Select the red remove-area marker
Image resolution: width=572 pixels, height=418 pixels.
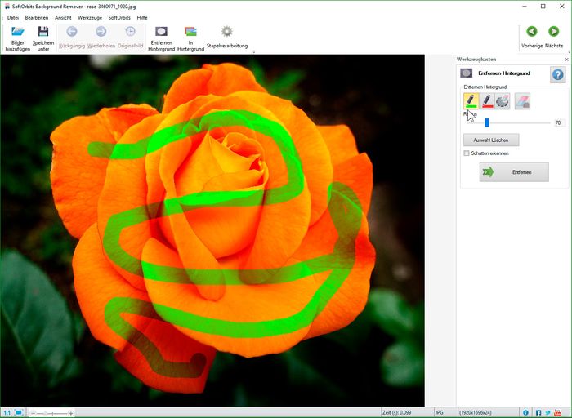coord(487,101)
